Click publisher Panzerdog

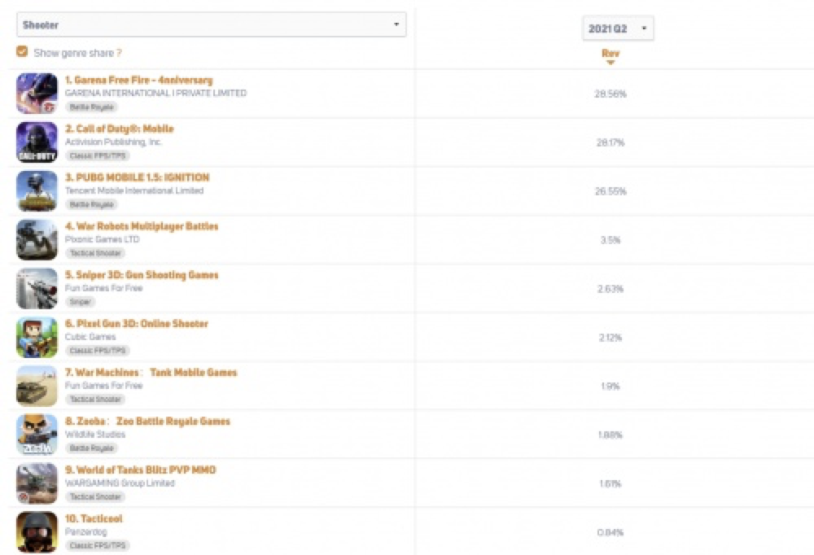coord(86,532)
